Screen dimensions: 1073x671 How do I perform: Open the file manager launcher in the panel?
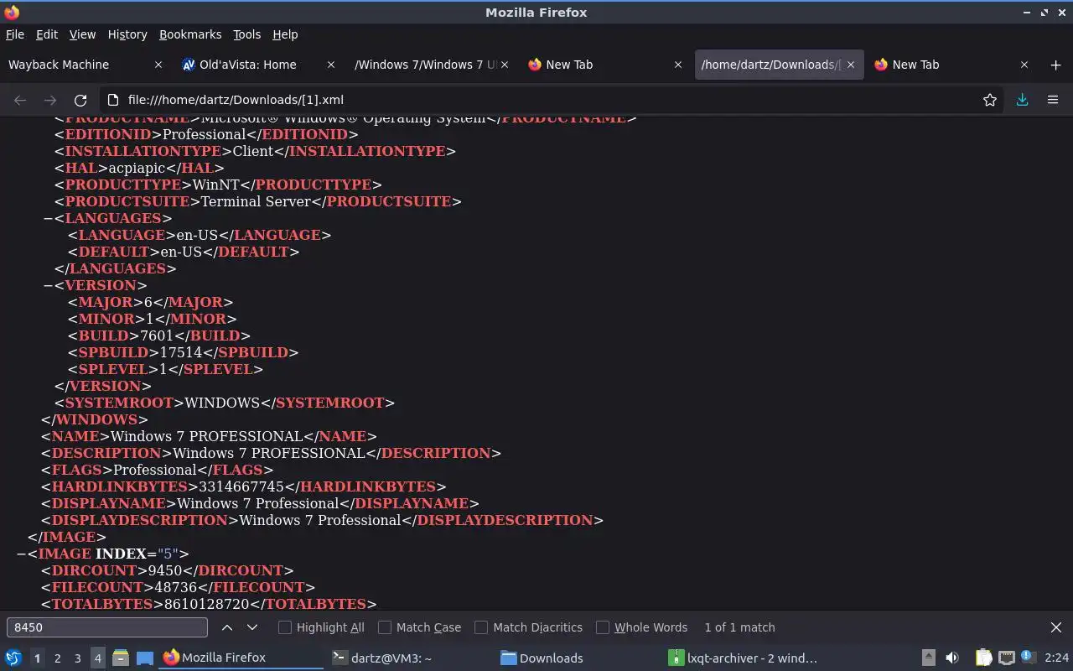click(121, 658)
